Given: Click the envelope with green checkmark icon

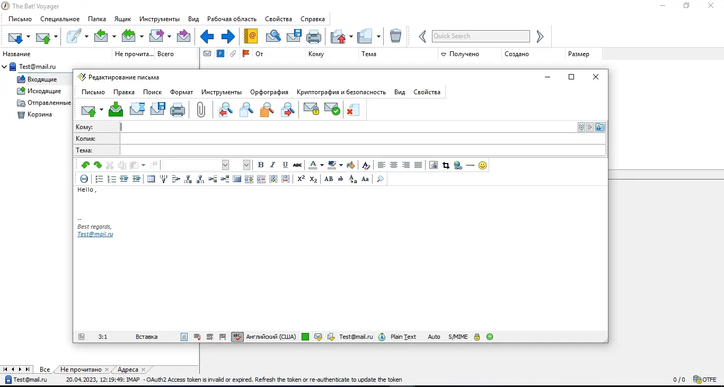Looking at the screenshot, I should (x=332, y=110).
